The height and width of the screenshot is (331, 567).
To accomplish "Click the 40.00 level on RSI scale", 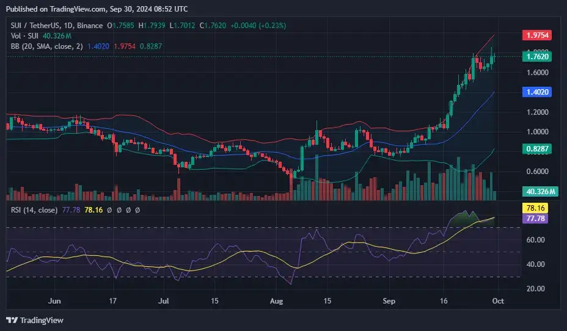I will 536,264.
